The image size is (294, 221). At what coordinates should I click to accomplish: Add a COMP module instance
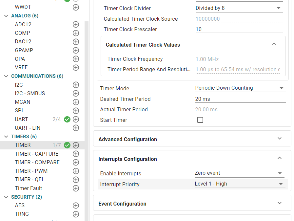click(76, 33)
